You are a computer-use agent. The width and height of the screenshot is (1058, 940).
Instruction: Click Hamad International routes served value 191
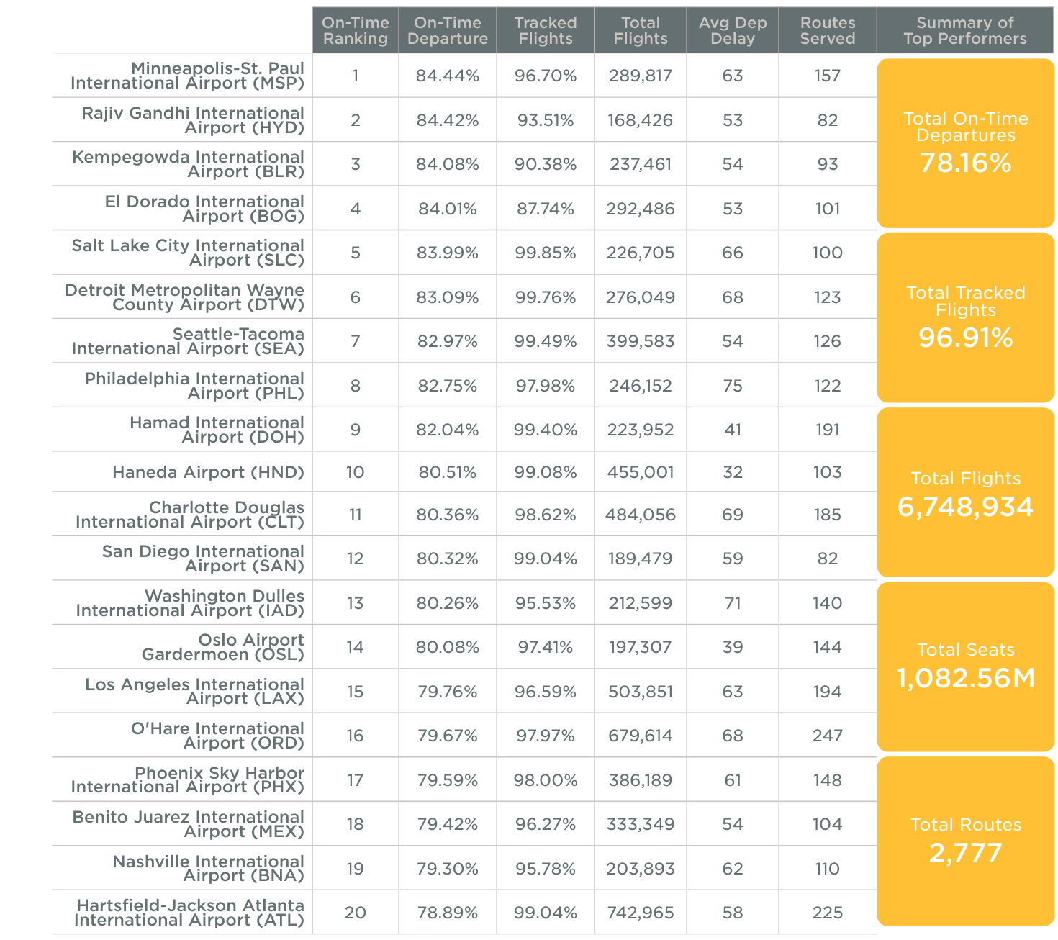coord(828,430)
